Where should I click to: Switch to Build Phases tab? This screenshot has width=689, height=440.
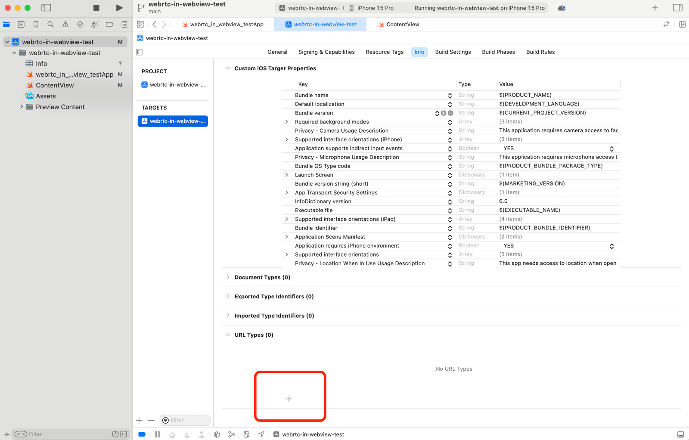click(x=498, y=52)
